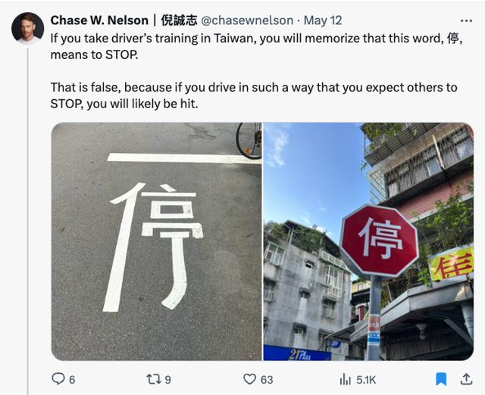Click the tweet text about STOP
Viewport: 485px width, 395px height.
[256, 71]
